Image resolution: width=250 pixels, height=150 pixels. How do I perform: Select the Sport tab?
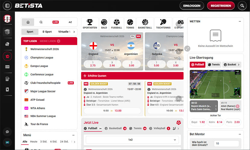coord(30,32)
